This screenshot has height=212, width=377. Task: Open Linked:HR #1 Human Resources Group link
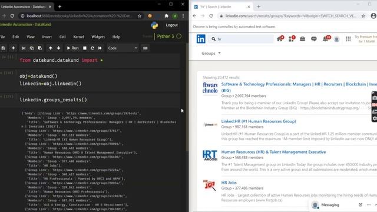click(259, 121)
